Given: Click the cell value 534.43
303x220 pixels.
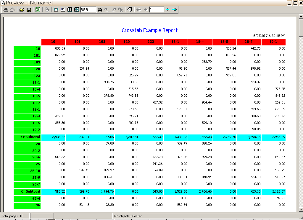Looking at the screenshot, I should (84, 205).
